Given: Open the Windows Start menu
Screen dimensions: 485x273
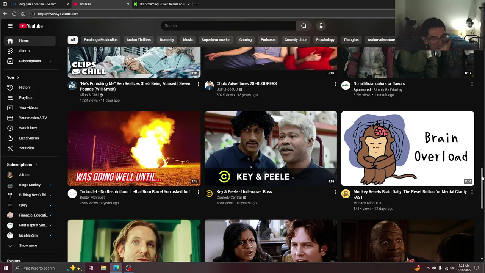Looking at the screenshot, I should (6, 268).
